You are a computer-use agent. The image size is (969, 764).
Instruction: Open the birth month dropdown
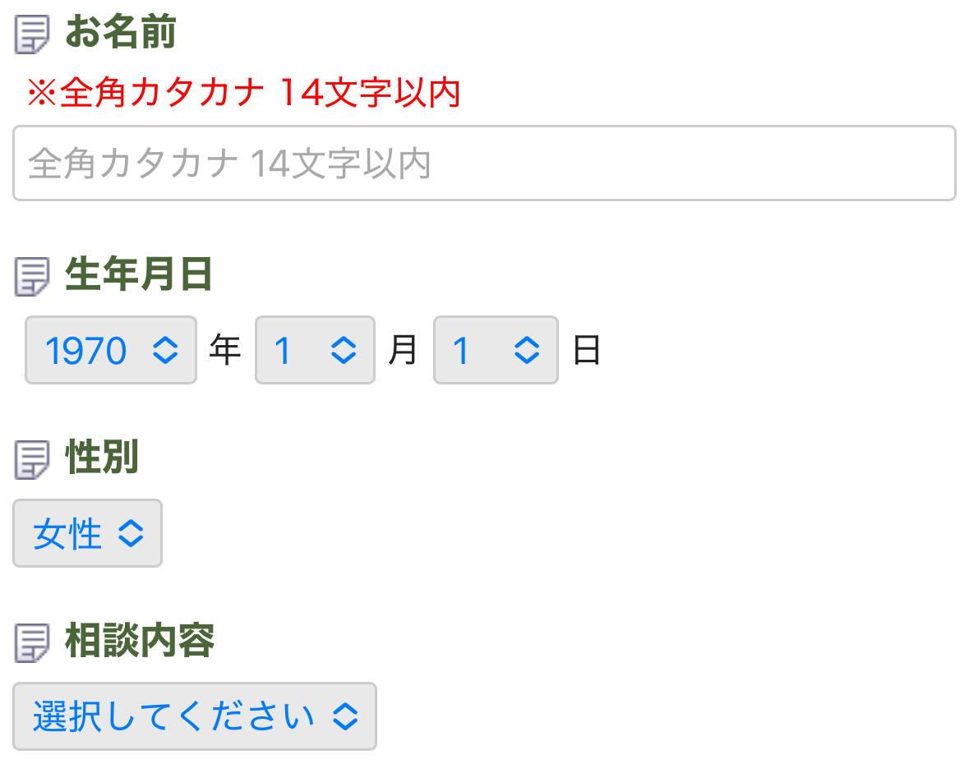[x=315, y=350]
